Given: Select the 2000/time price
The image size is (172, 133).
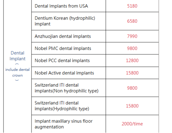Looking at the screenshot, I should point(132,124).
